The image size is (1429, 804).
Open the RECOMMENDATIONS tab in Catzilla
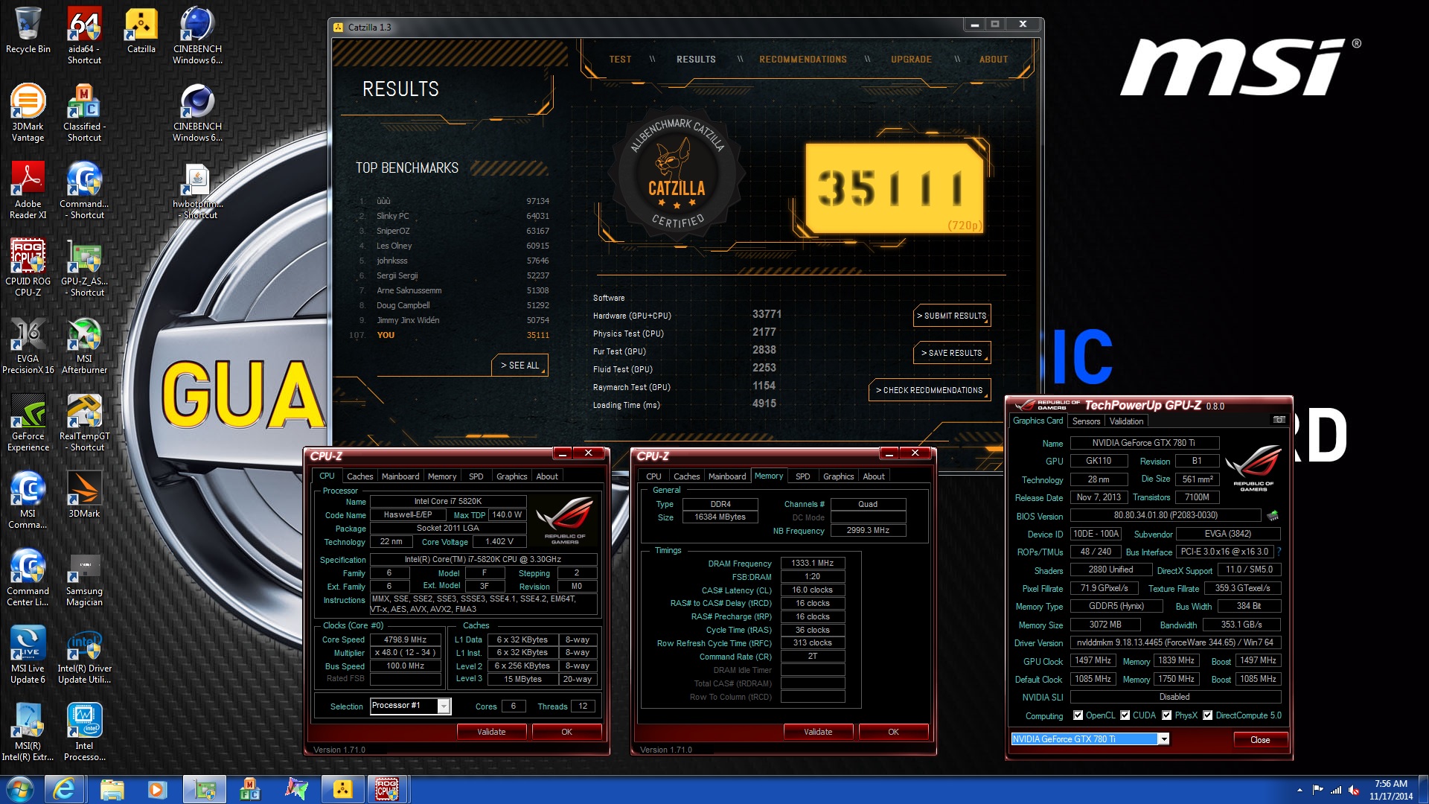(x=803, y=60)
